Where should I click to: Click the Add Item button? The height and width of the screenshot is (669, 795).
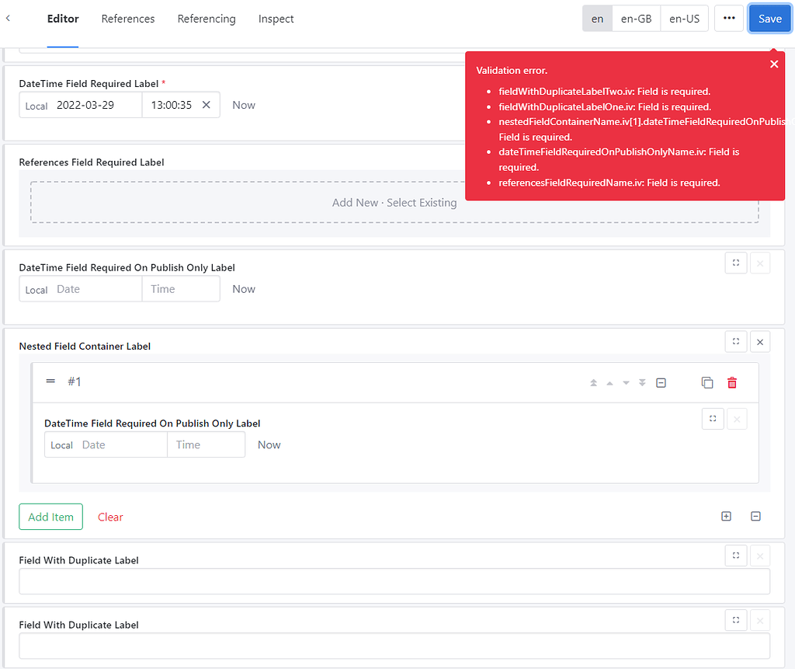(50, 517)
